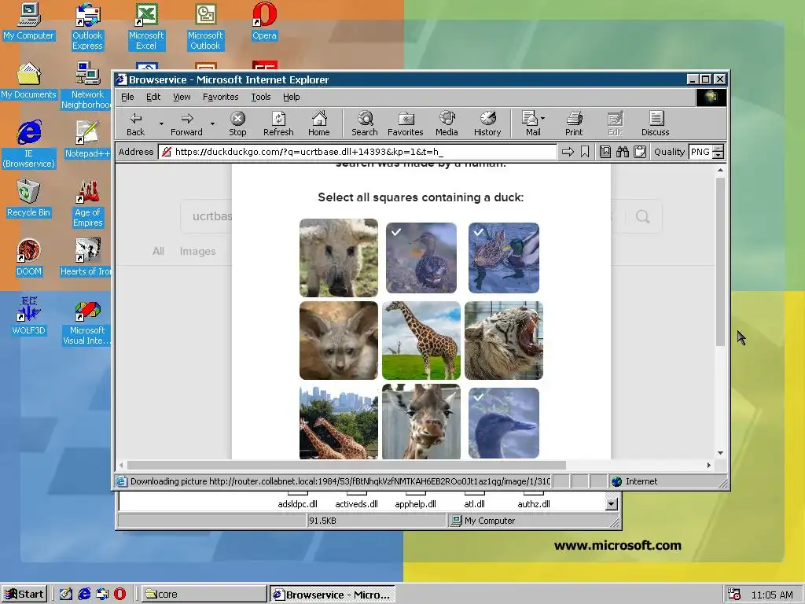Viewport: 805px width, 604px height.
Task: Open Outlook Express desktop icon
Action: [x=87, y=27]
